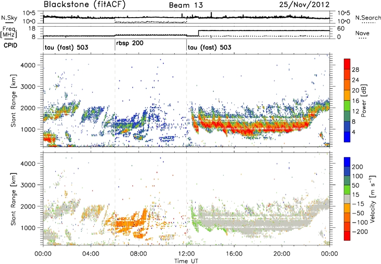The height and width of the screenshot is (264, 381).
Task: Select the 04:00 time tick label
Action: pos(90,254)
